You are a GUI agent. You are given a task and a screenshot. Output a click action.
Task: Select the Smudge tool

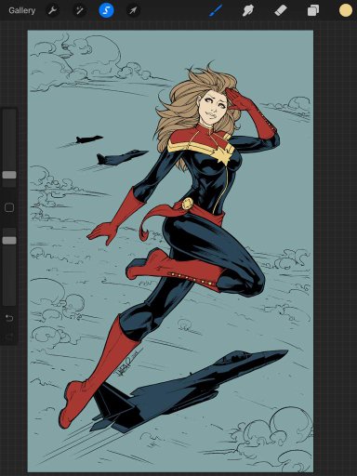pos(247,11)
